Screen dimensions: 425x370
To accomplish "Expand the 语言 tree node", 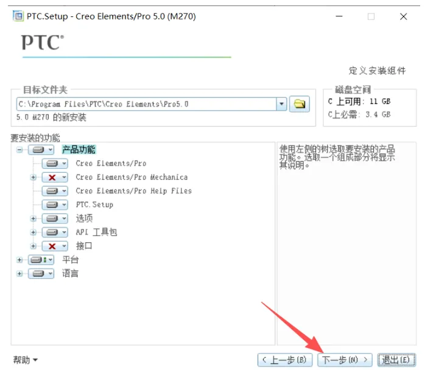I will tap(19, 274).
